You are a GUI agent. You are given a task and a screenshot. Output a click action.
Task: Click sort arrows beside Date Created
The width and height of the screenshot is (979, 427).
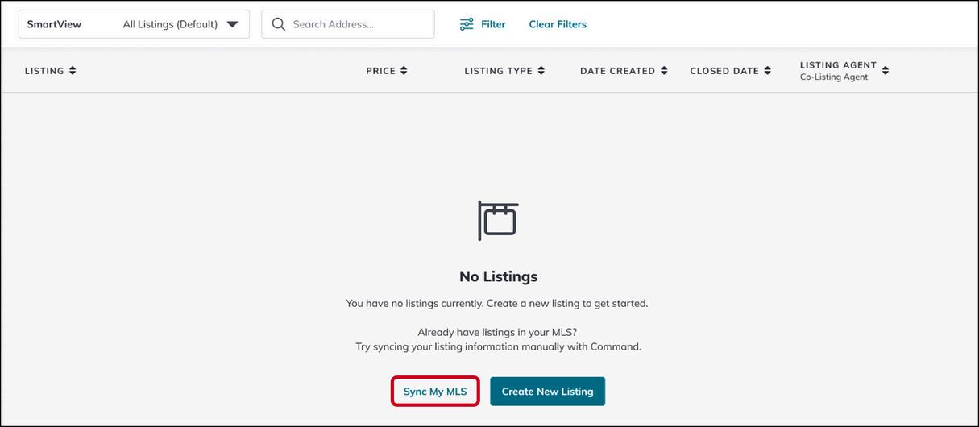point(664,71)
